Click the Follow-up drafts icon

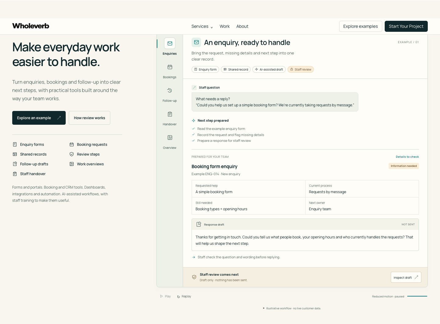(15, 164)
